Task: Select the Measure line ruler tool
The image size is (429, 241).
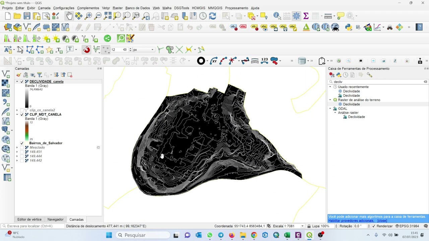Action: click(x=328, y=16)
